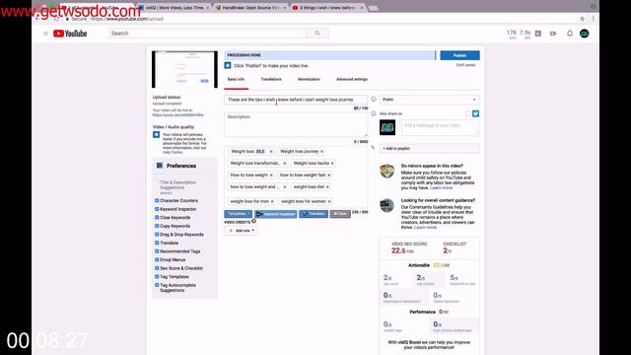631x355 pixels.
Task: Click the owl icon beside the minors notice
Action: click(387, 171)
